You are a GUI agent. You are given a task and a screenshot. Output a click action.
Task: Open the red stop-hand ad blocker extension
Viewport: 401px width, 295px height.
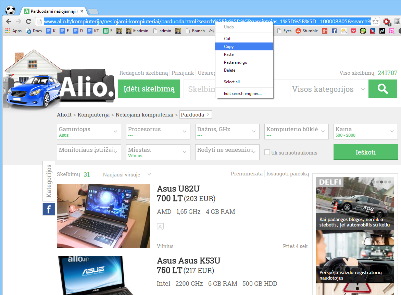point(386,22)
